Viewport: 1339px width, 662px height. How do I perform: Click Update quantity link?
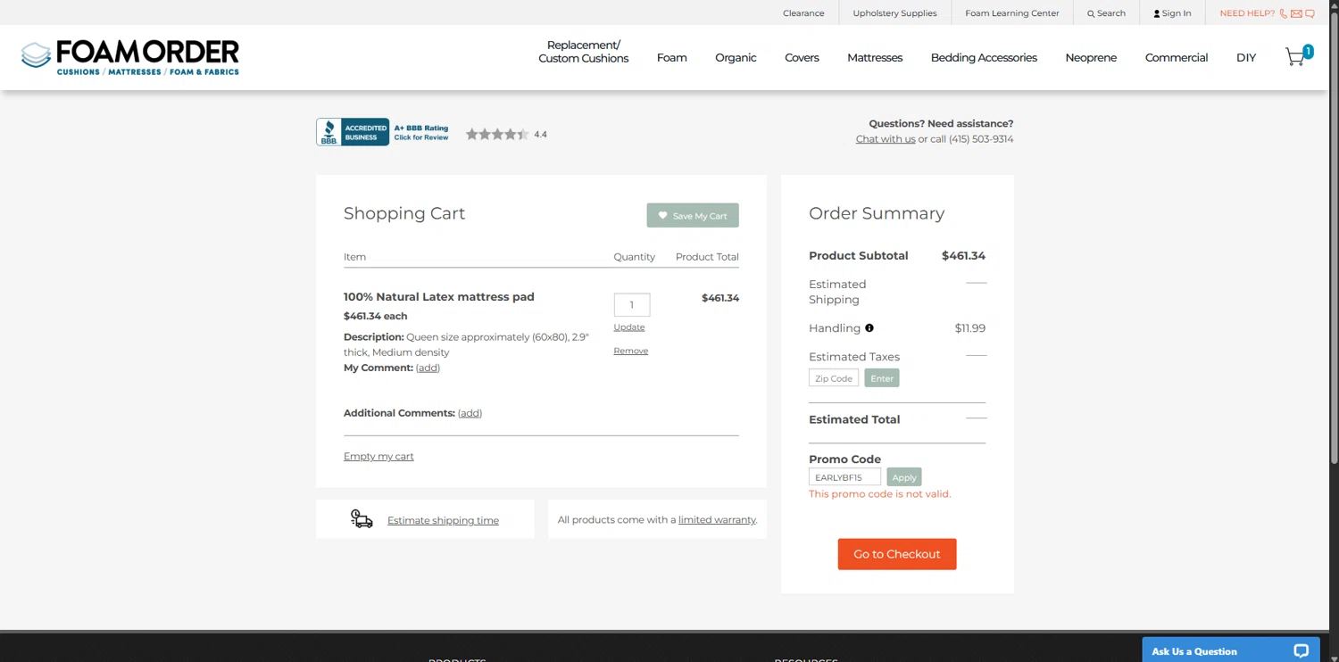[629, 327]
